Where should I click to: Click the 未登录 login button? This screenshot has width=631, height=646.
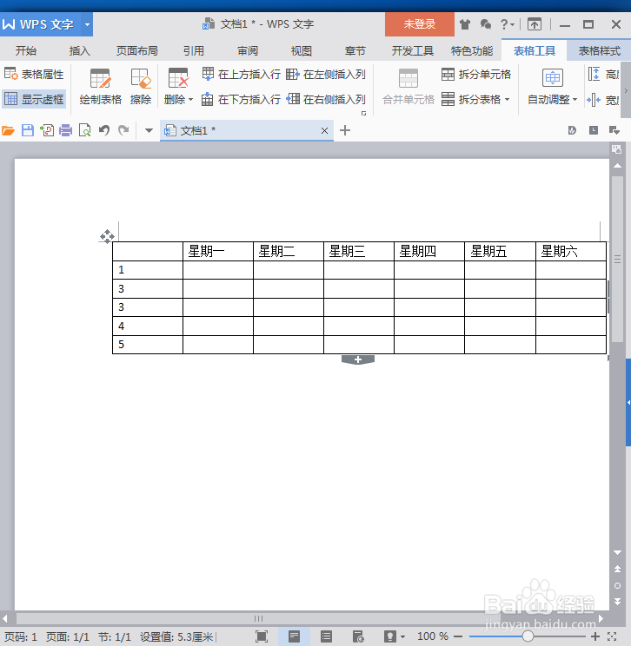420,24
